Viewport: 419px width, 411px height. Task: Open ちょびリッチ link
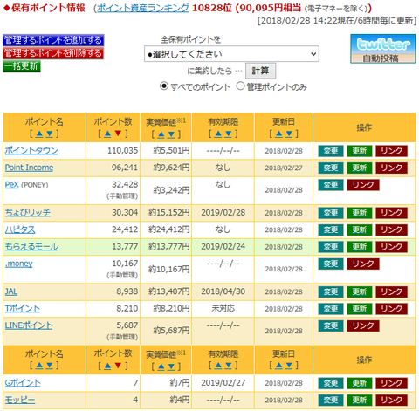[x=27, y=213]
